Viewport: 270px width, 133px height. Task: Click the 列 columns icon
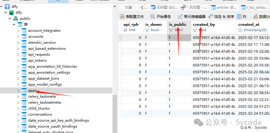[x=239, y=16]
